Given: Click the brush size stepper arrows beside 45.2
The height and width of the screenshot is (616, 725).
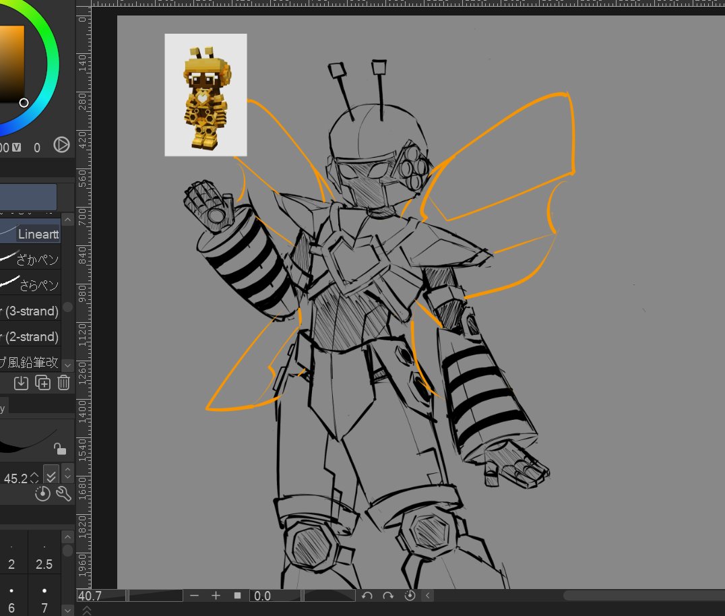Looking at the screenshot, I should (x=34, y=478).
